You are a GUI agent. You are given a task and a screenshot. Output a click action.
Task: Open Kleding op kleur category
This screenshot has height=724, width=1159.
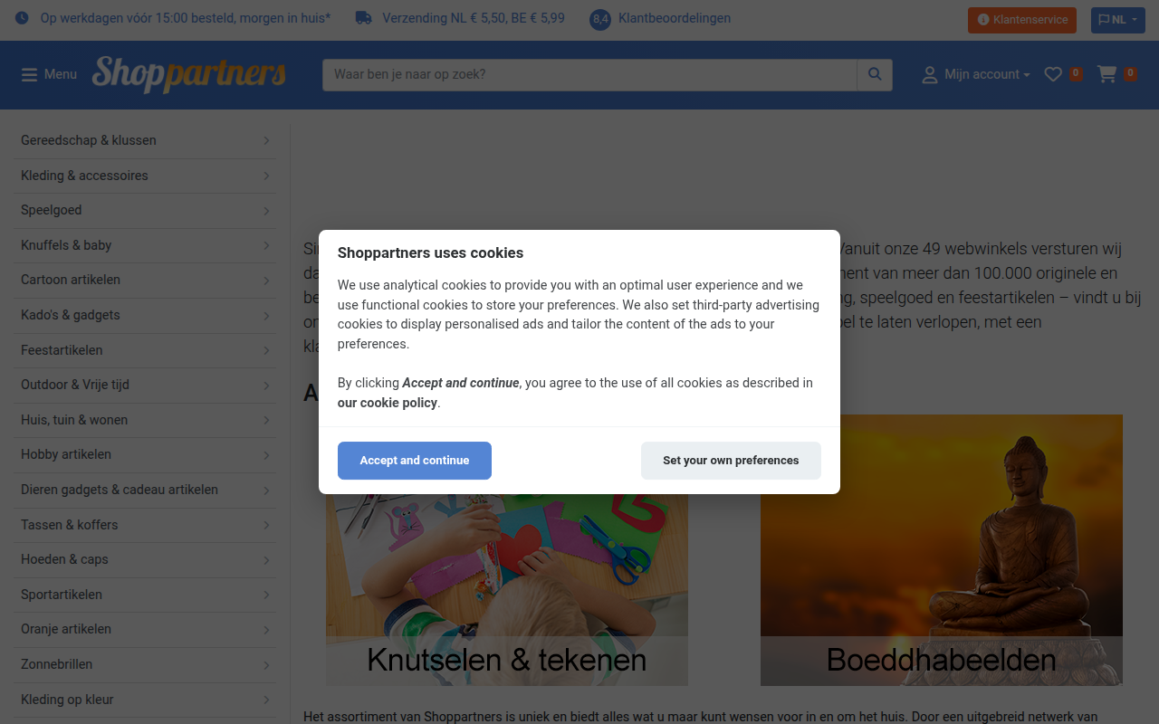[145, 700]
